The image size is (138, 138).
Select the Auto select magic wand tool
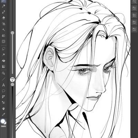(x=3, y=55)
